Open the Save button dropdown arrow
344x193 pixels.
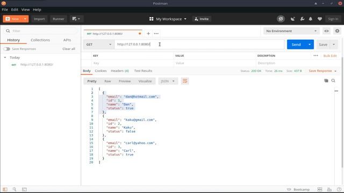pyautogui.click(x=334, y=44)
